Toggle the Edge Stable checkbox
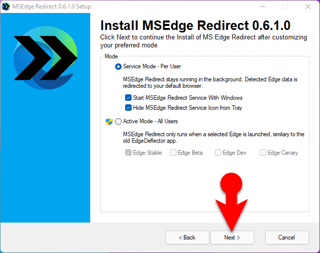This screenshot has width=320, height=253. pyautogui.click(x=128, y=153)
